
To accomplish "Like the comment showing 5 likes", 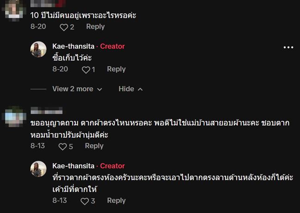I will [x=62, y=147].
